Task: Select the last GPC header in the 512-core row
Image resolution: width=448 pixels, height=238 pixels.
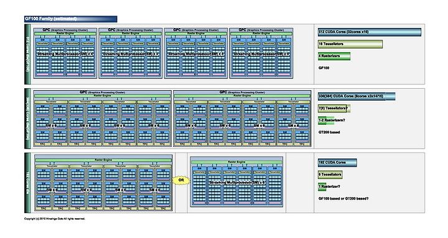Action: (261, 30)
